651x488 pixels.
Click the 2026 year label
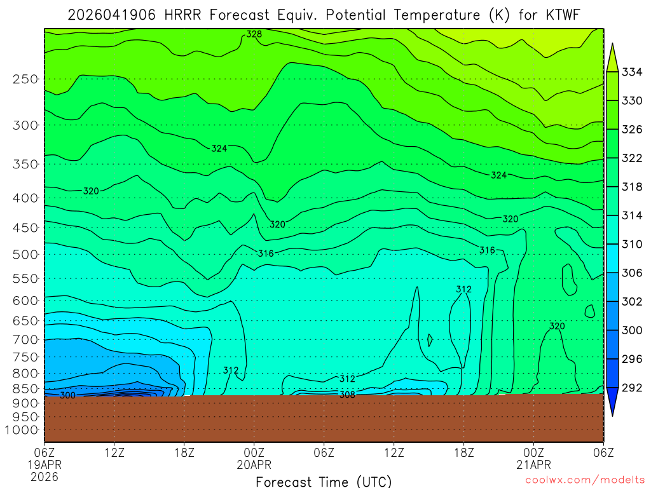tap(45, 477)
